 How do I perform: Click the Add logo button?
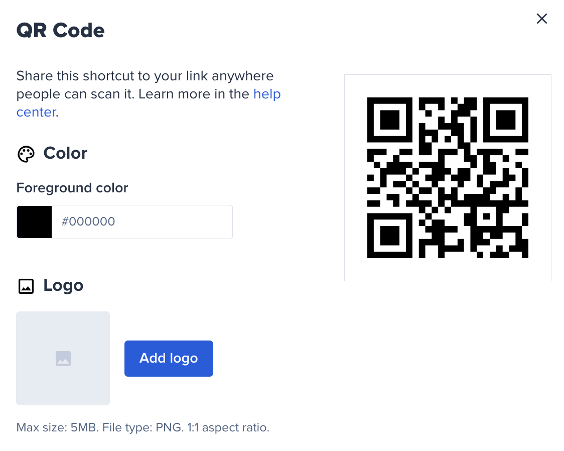[169, 358]
